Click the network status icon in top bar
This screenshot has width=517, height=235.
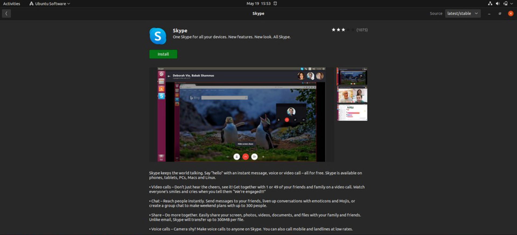click(490, 4)
